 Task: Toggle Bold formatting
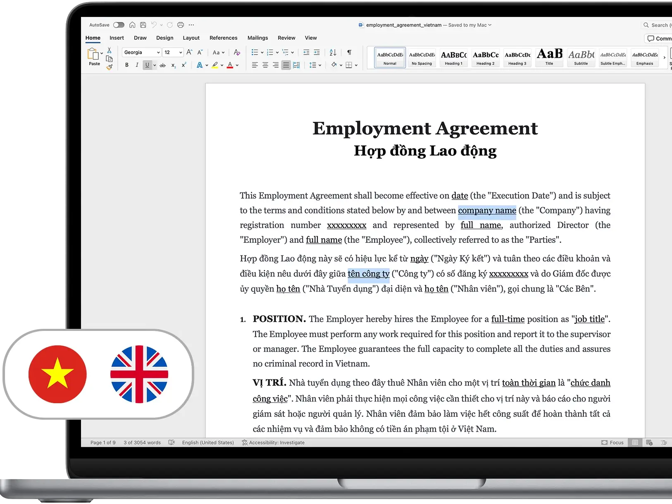(x=127, y=65)
